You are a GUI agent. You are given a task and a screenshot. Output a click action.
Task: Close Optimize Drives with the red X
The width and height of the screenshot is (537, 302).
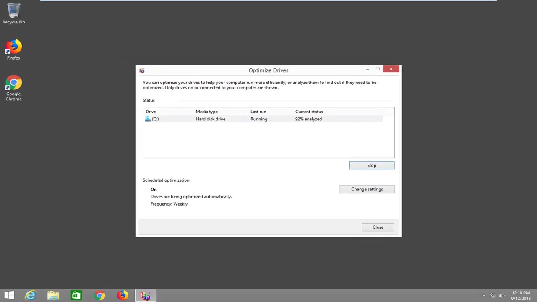pos(391,69)
